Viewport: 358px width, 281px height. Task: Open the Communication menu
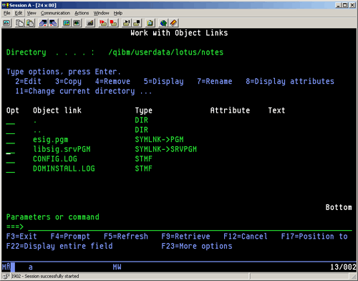click(55, 13)
